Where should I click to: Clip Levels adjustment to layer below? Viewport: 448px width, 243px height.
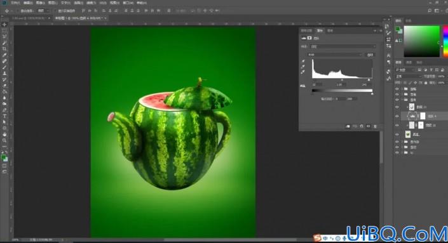(348, 126)
